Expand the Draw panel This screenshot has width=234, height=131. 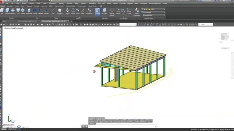point(57,18)
